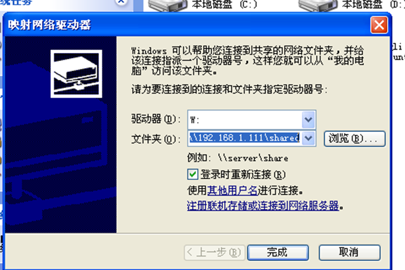
Task: Expand the 驱动器 drive letter dropdown arrow
Action: 308,120
